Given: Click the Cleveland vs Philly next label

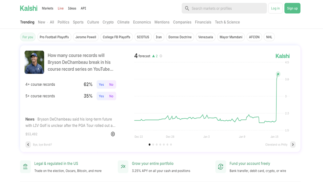Looking at the screenshot, I should (276, 145).
